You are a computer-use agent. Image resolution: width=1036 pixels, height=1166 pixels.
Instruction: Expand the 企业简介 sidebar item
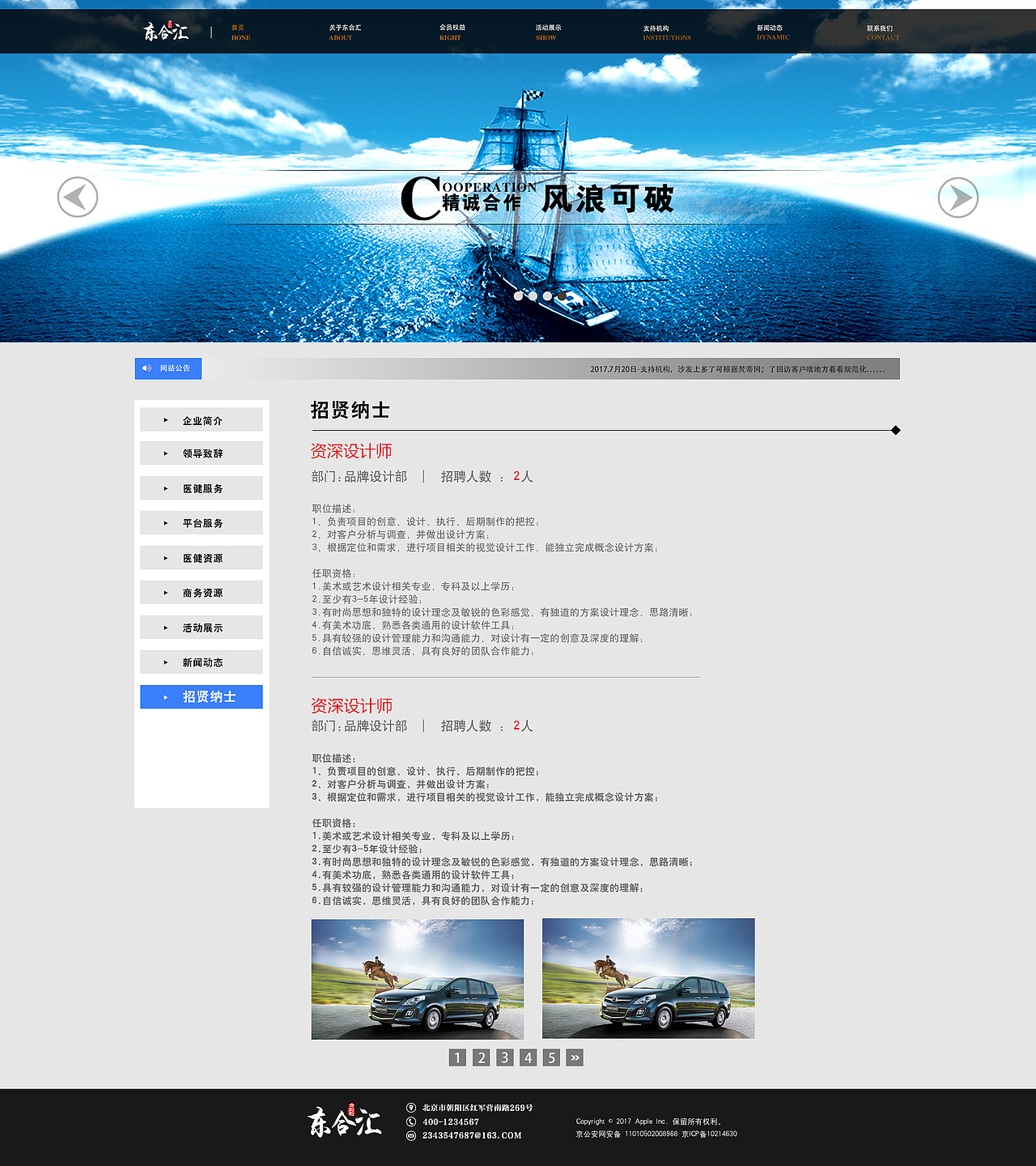201,419
